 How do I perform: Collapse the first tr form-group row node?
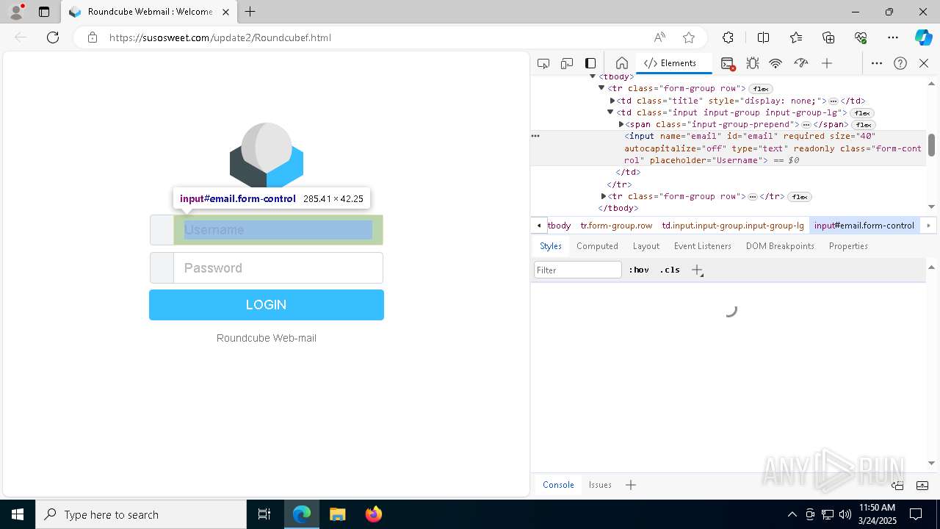601,88
